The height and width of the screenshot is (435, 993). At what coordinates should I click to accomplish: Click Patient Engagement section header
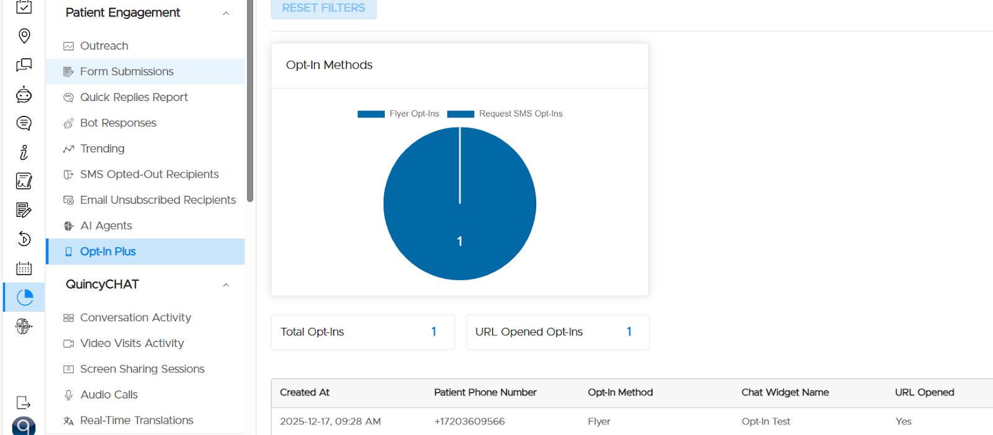coord(123,12)
